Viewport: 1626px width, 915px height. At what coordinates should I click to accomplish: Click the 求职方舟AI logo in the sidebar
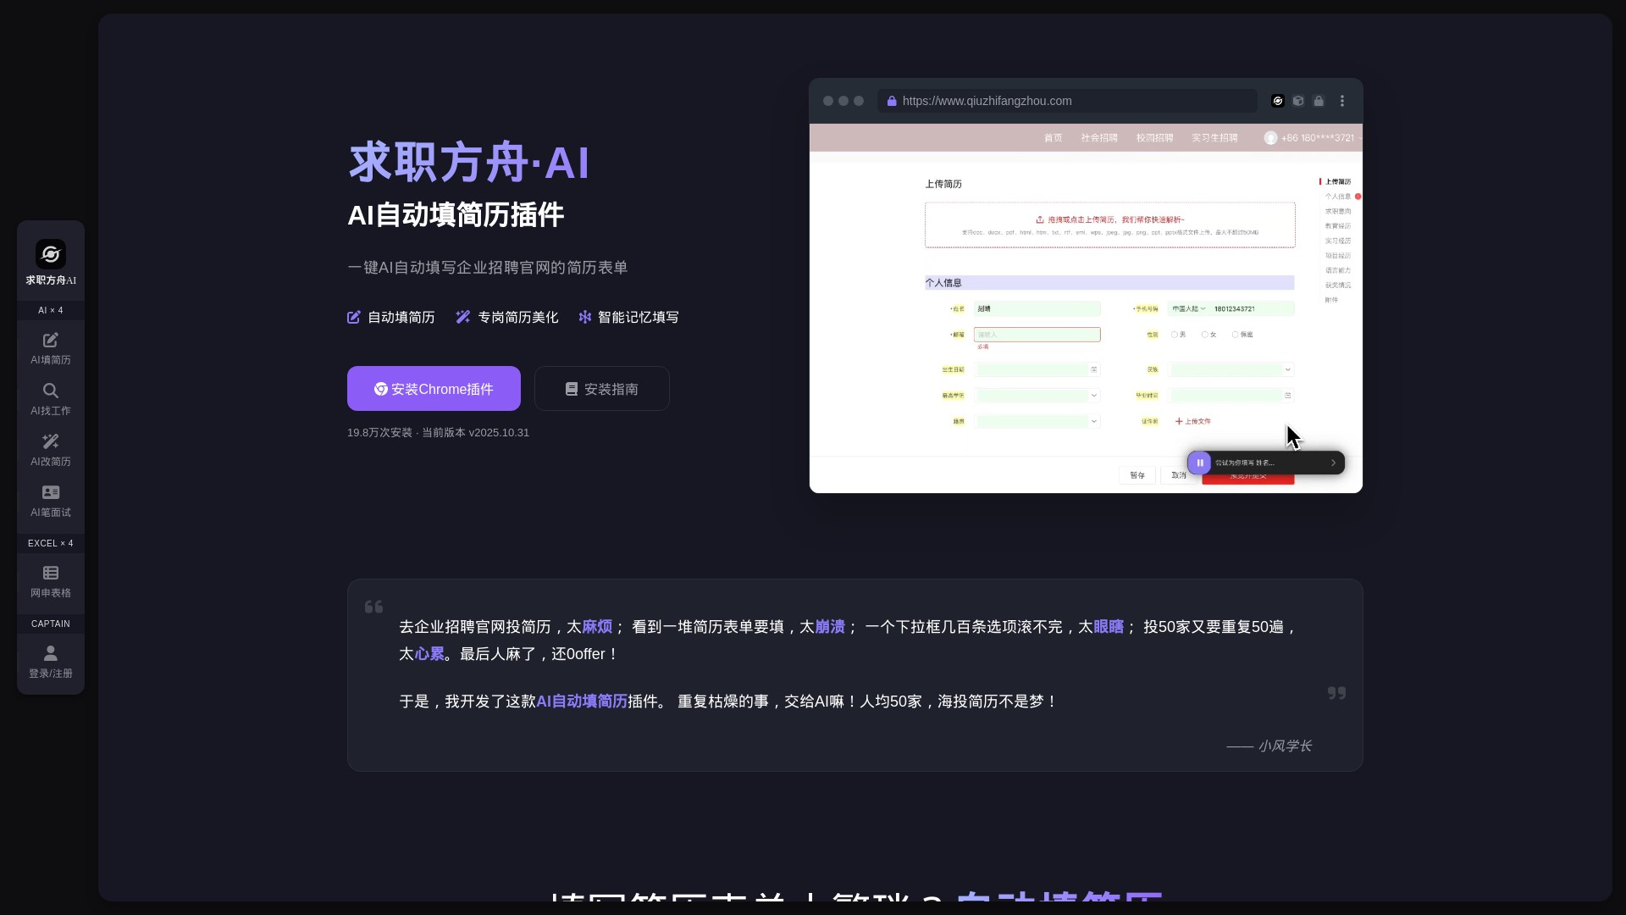pyautogui.click(x=51, y=254)
